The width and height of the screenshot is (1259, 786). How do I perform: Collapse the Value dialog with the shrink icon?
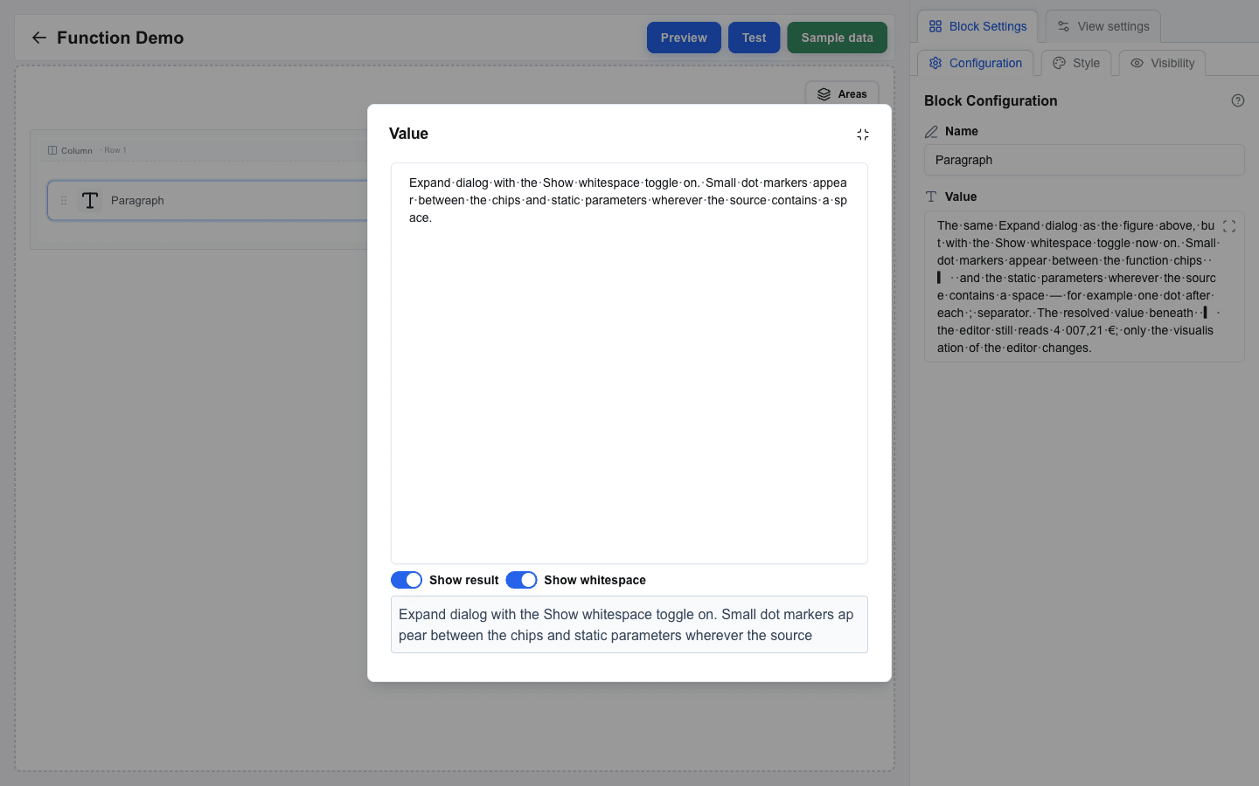tap(863, 134)
